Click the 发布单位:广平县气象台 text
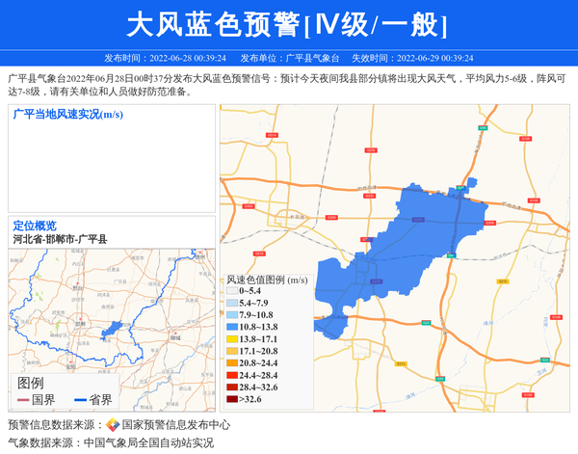The height and width of the screenshot is (454, 578). coord(290,58)
